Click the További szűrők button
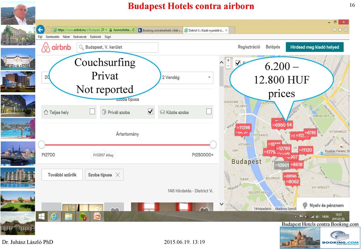Screen dimensions: 362x249 pos(62,175)
